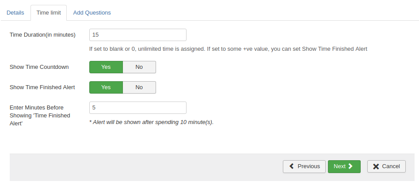This screenshot has height=192, width=419.
Task: Cancel the quiz form
Action: pos(386,166)
